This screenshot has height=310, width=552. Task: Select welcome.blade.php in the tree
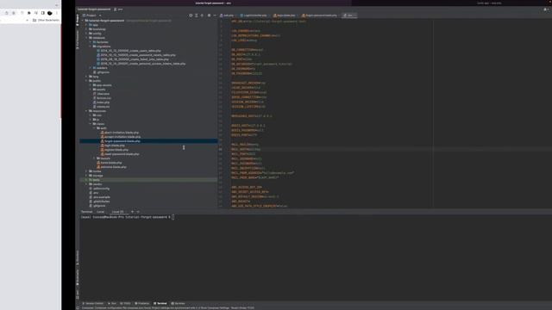pyautogui.click(x=111, y=167)
